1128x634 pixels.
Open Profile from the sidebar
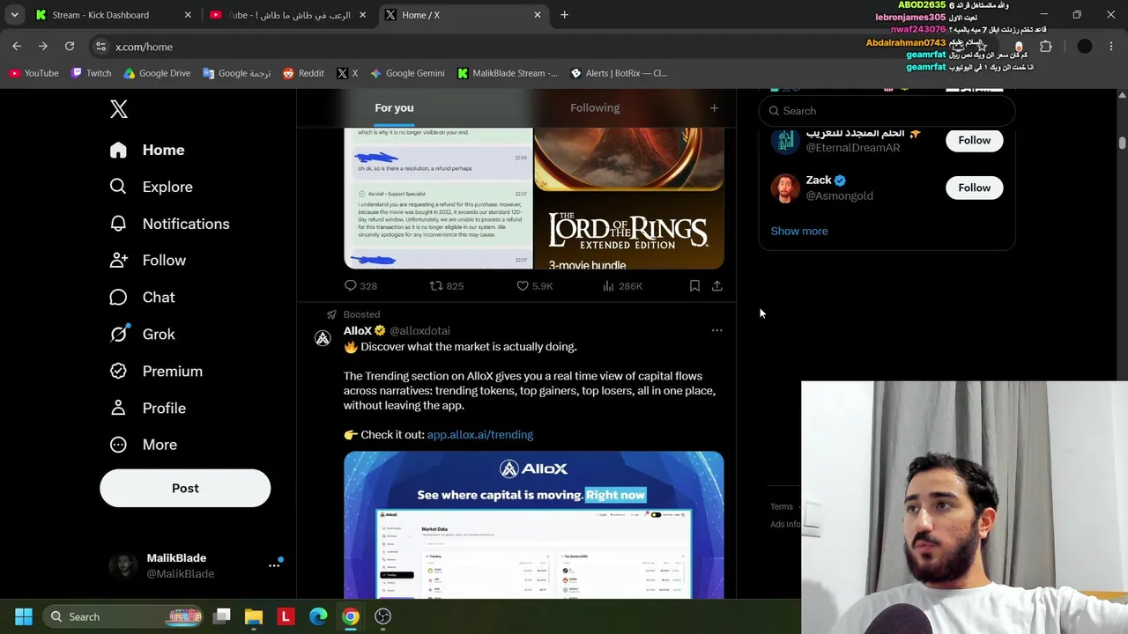pyautogui.click(x=147, y=409)
